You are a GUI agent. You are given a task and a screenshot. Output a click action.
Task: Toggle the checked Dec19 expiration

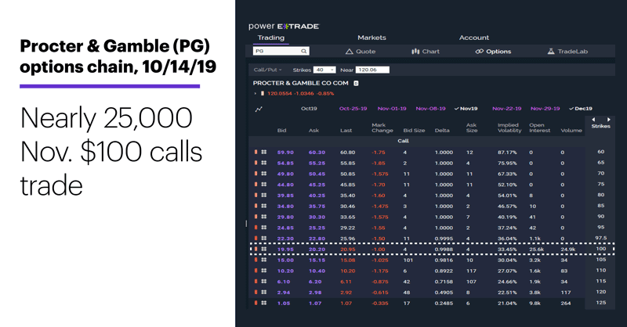[x=581, y=109]
